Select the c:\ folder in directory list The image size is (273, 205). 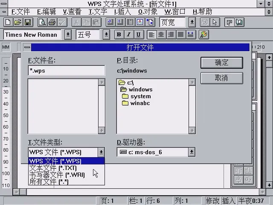click(126, 82)
